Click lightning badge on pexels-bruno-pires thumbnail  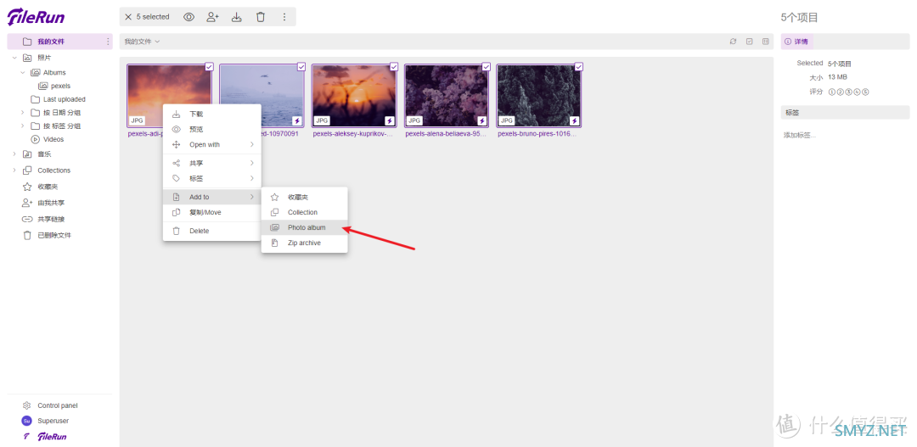coord(574,121)
